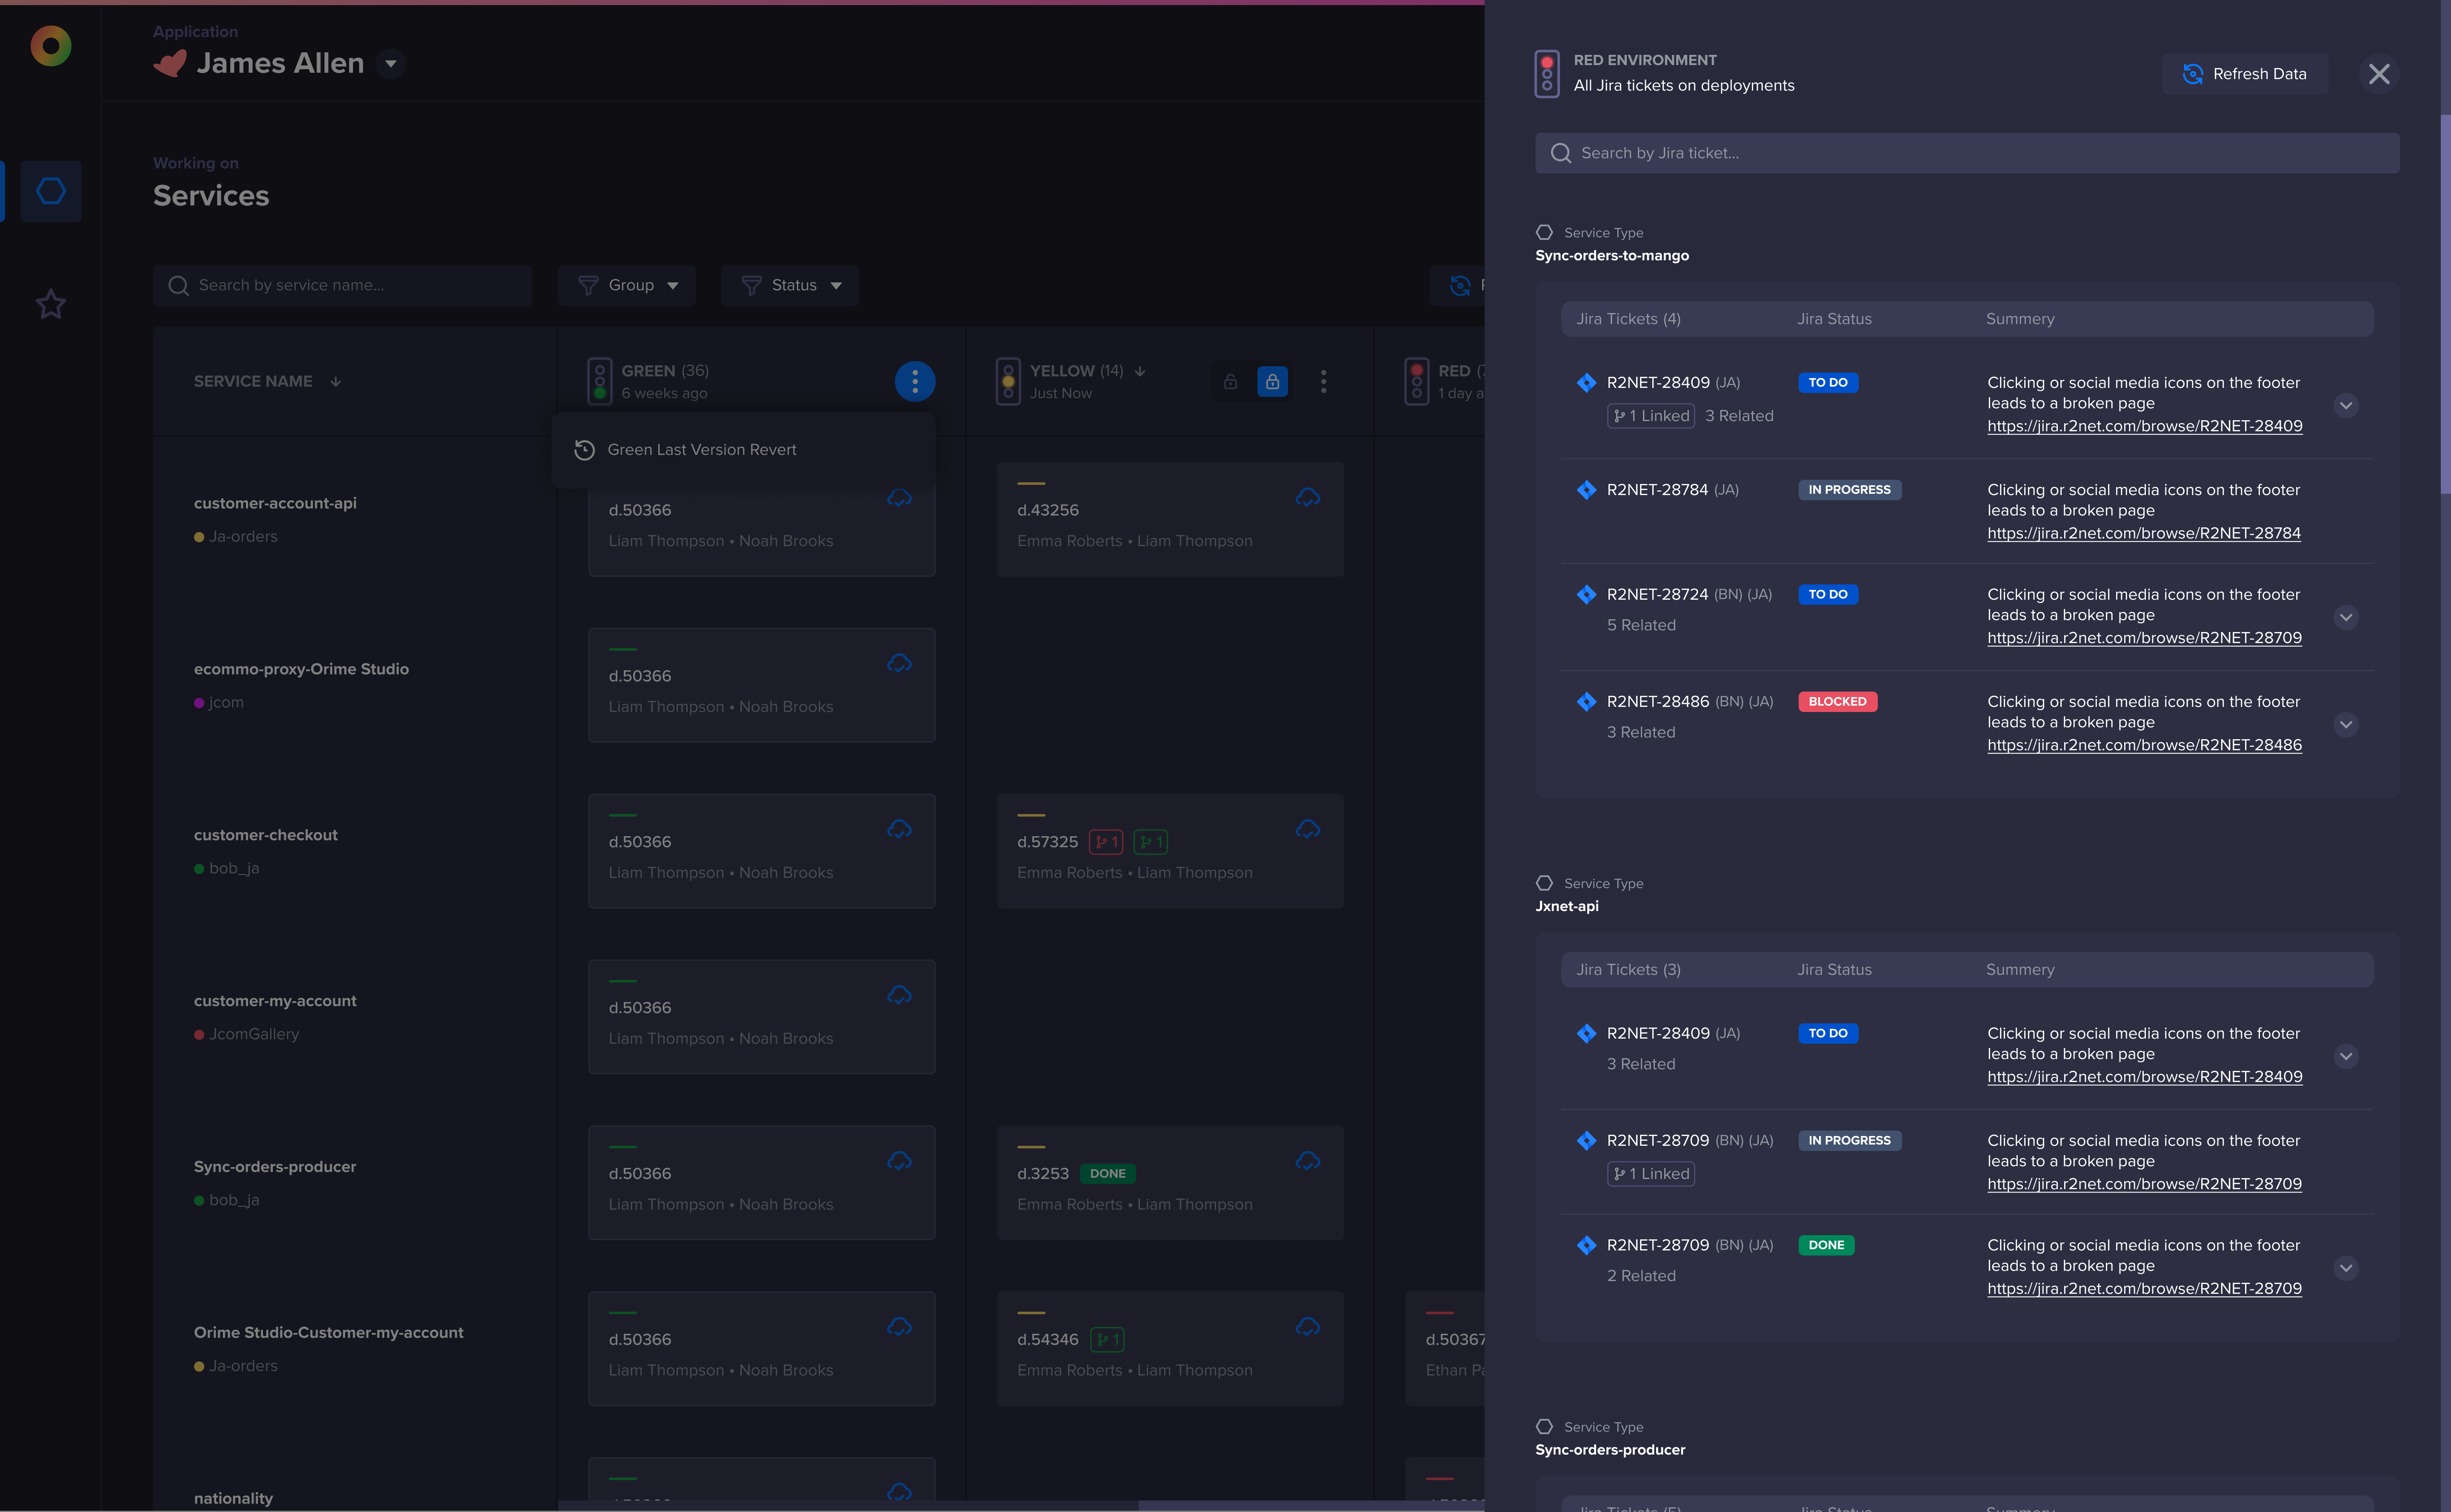Click cloud icon on d.57325 yellow card

1308,830
